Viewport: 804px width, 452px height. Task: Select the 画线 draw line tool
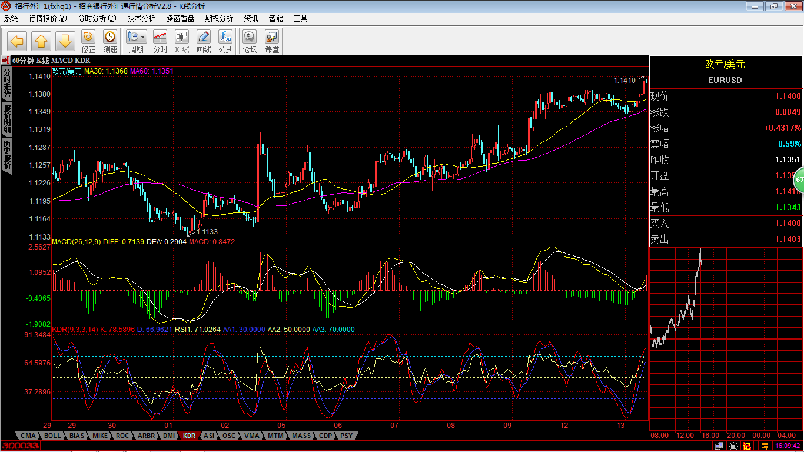pyautogui.click(x=204, y=41)
